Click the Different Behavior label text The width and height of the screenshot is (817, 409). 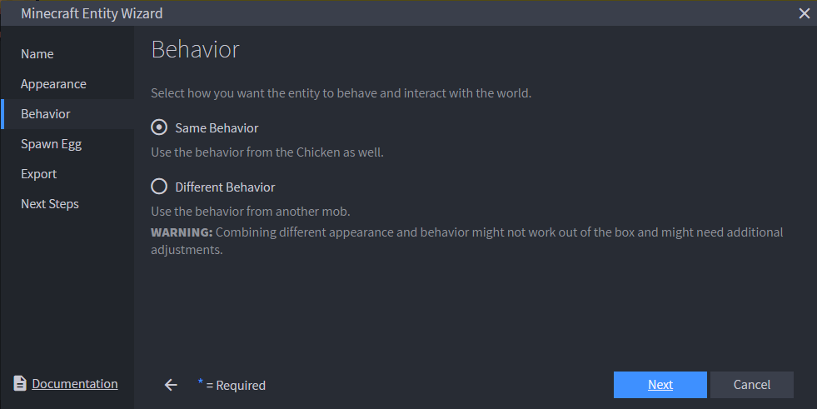pyautogui.click(x=225, y=187)
